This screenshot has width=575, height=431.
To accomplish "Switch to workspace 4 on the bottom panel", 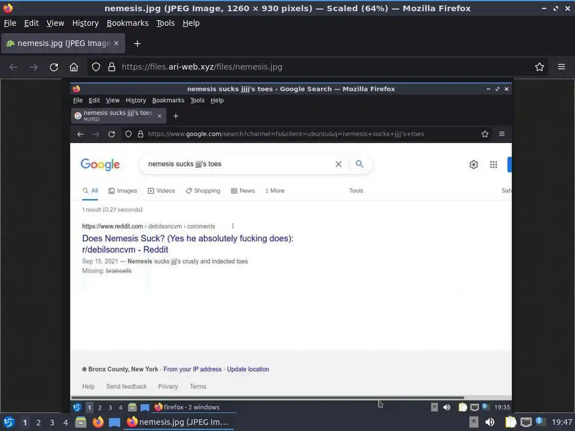I will (x=66, y=423).
